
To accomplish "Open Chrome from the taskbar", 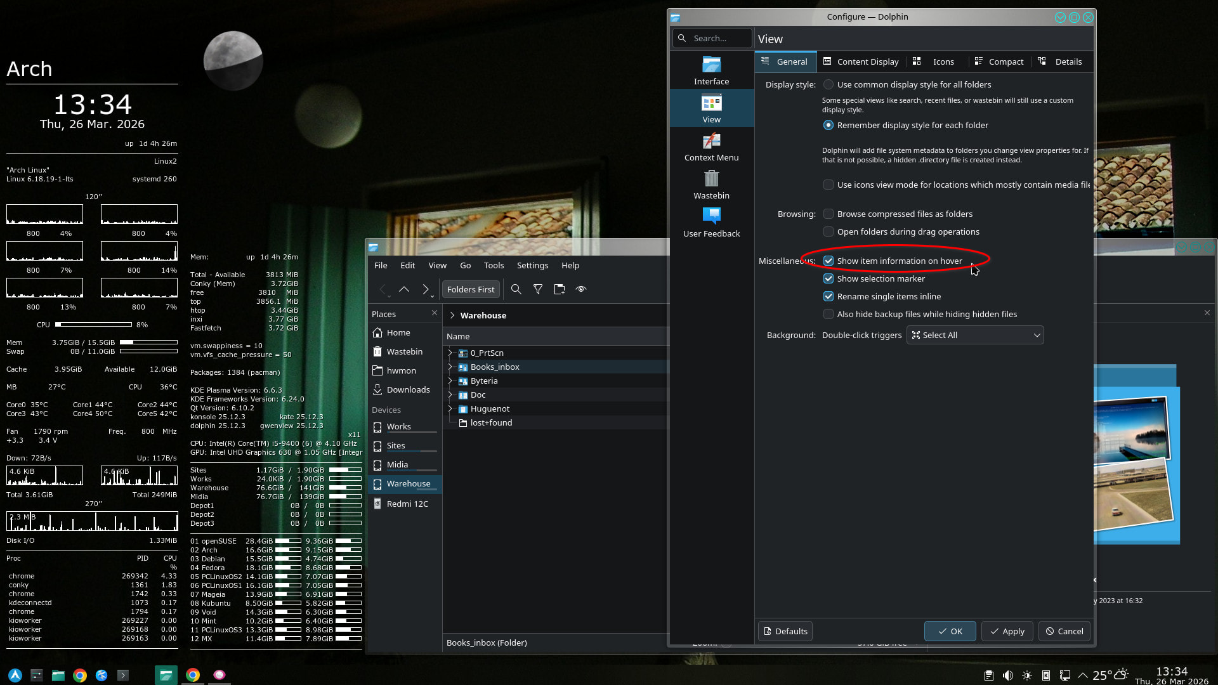I will [80, 675].
